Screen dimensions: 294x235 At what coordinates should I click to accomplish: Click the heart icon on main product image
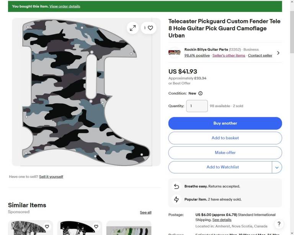(150, 28)
